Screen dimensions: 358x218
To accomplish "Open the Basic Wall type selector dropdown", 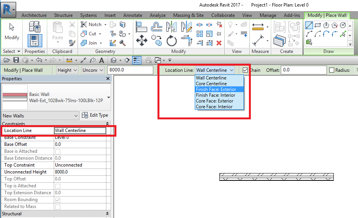I will coord(109,97).
